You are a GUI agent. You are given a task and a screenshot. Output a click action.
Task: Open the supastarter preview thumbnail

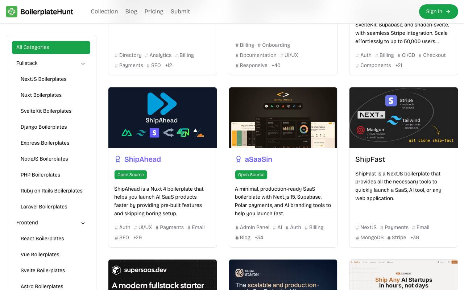283,275
